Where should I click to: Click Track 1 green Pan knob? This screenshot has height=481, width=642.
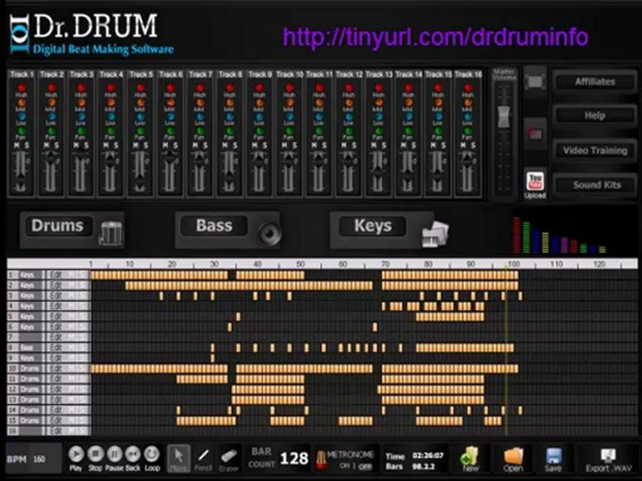(21, 131)
